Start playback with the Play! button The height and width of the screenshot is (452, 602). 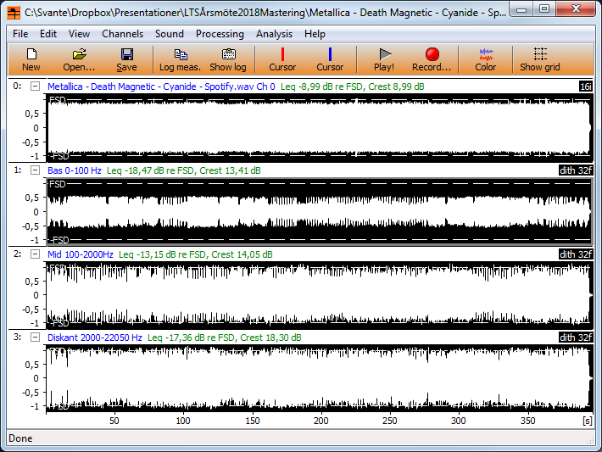click(x=384, y=59)
